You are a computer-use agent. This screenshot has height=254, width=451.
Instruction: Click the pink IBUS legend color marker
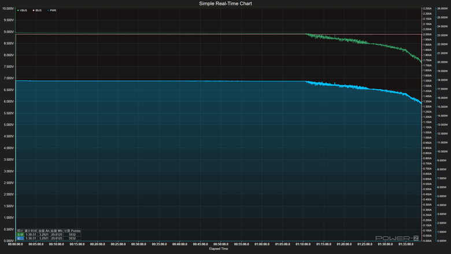(34, 10)
